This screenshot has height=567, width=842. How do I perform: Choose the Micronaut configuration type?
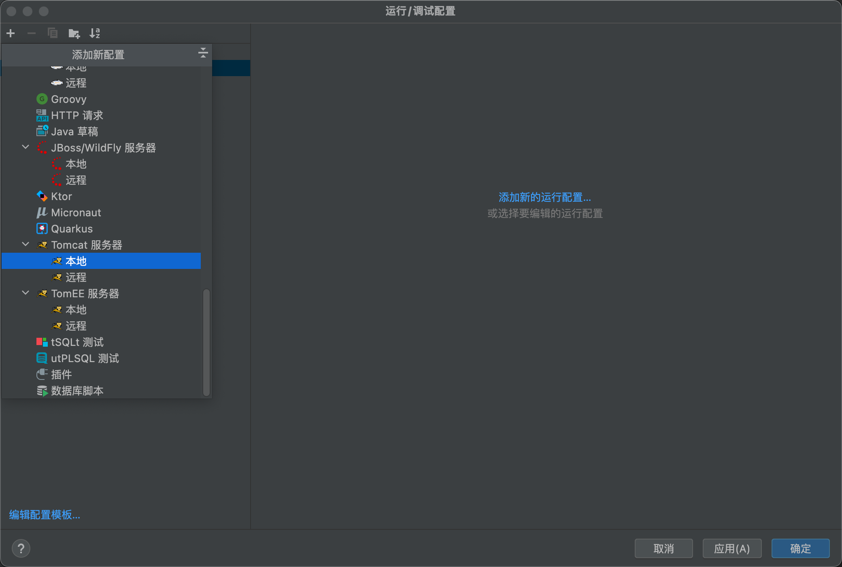pyautogui.click(x=101, y=212)
